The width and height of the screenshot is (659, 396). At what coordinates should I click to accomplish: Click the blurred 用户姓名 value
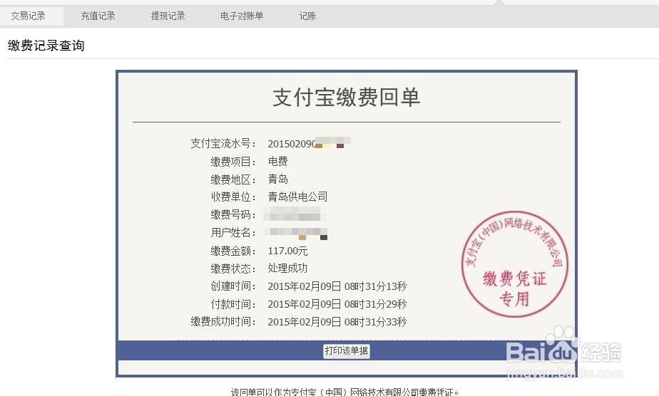point(295,232)
